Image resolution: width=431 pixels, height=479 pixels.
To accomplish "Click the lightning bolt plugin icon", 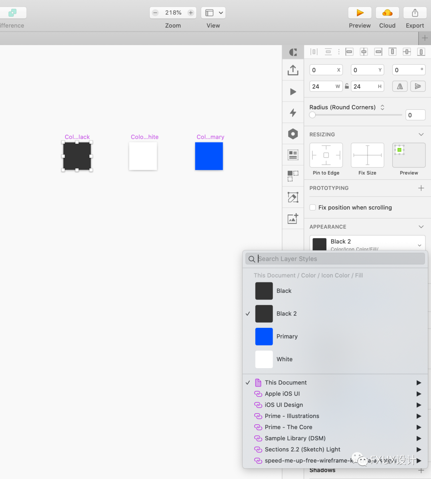I will (293, 112).
